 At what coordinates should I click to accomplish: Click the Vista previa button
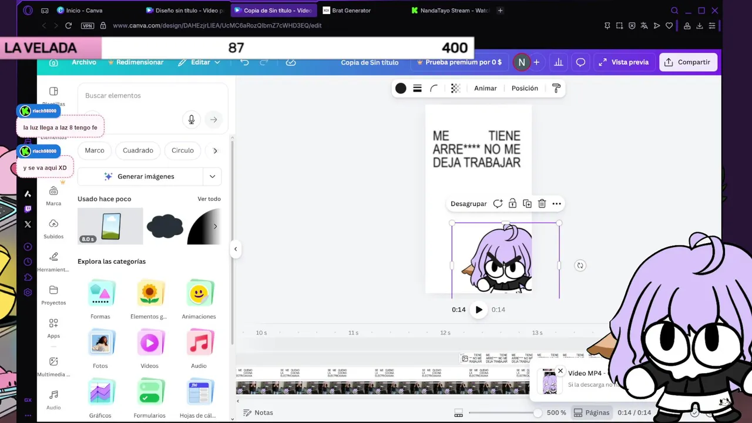pos(623,62)
